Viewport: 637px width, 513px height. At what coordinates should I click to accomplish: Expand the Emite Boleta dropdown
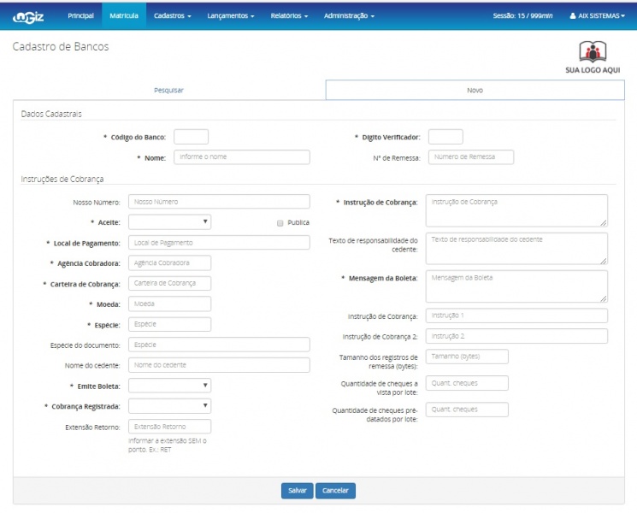(169, 386)
